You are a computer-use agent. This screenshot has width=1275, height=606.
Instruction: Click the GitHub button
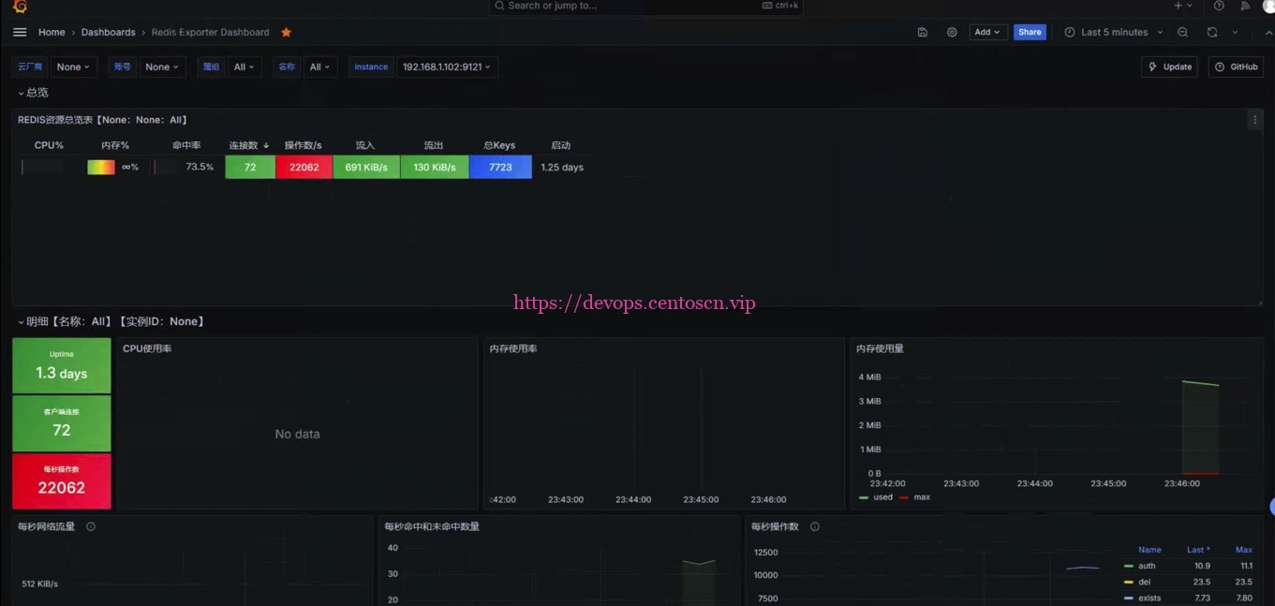click(x=1236, y=66)
